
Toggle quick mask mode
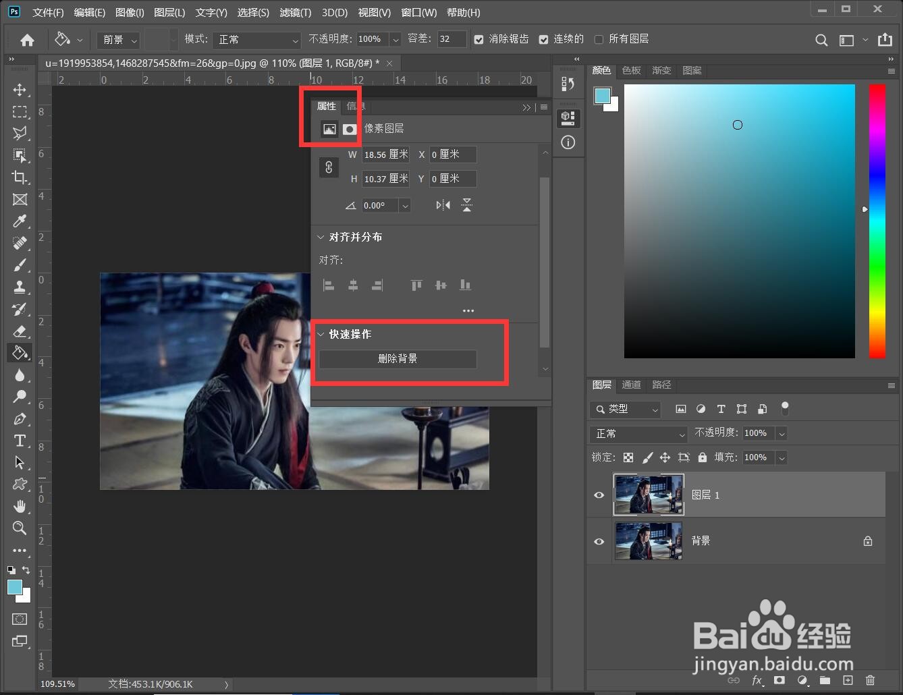(x=20, y=619)
